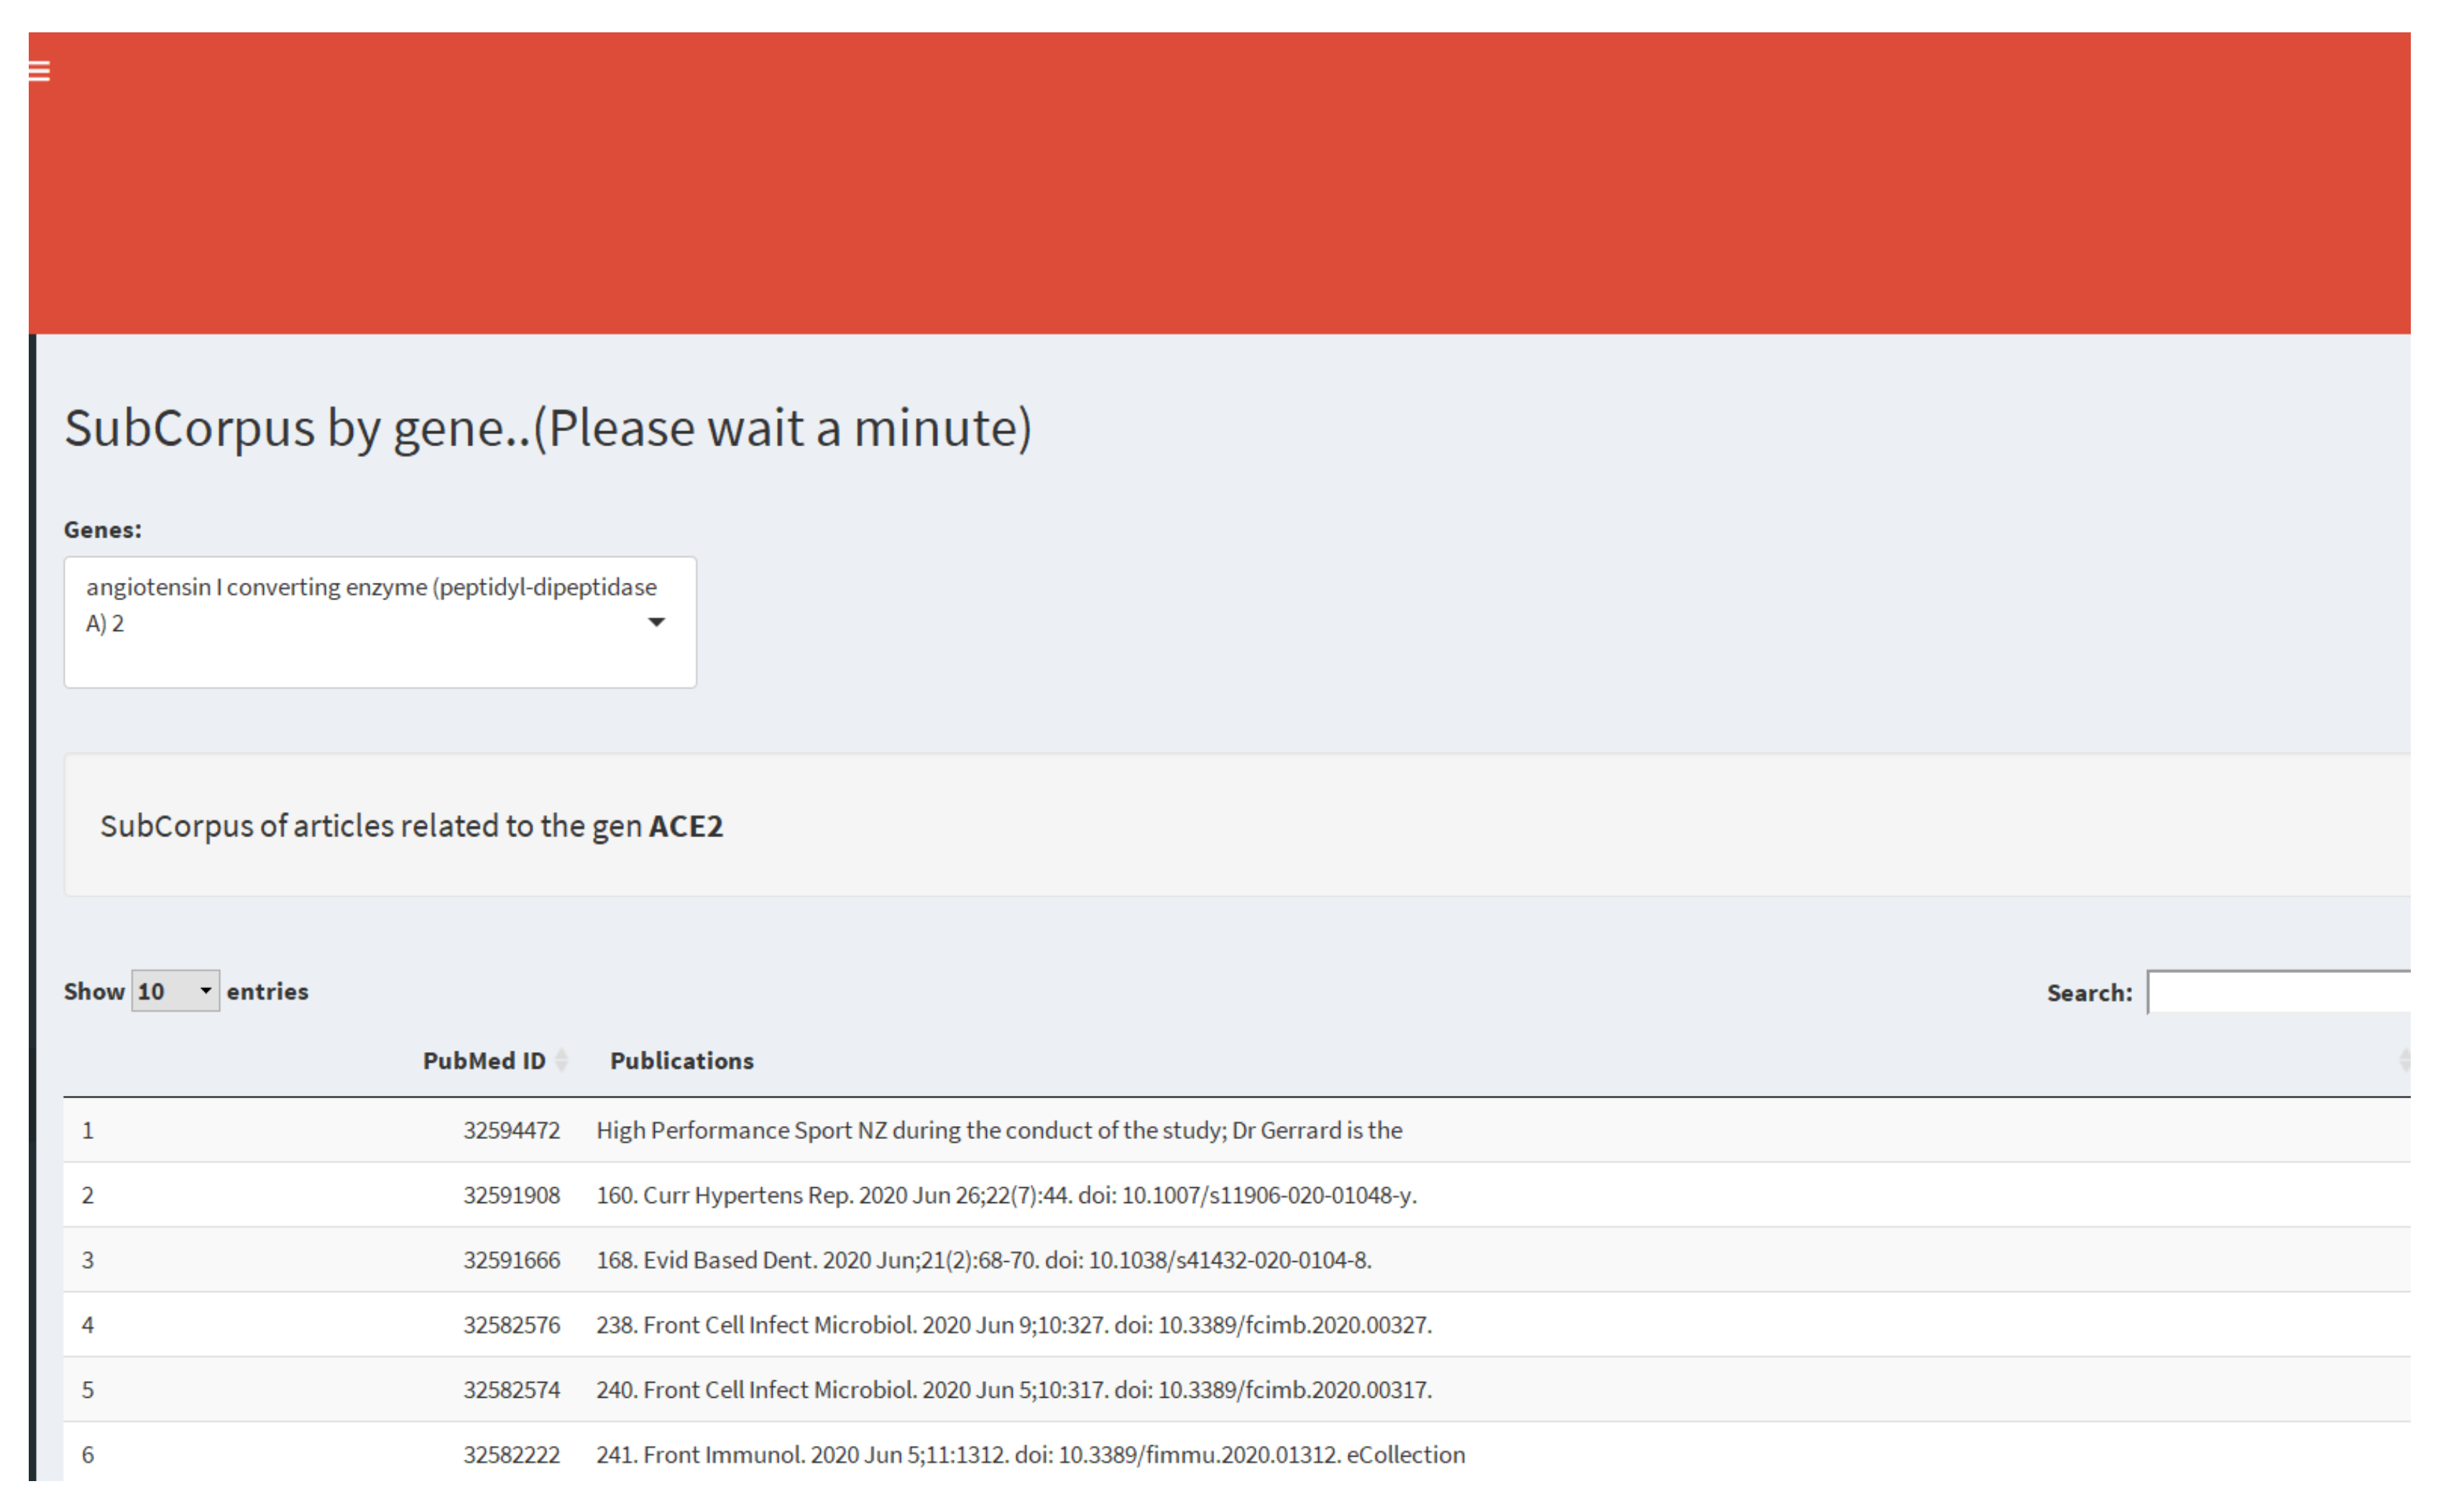Click the Genes dropdown caret arrow

656,622
